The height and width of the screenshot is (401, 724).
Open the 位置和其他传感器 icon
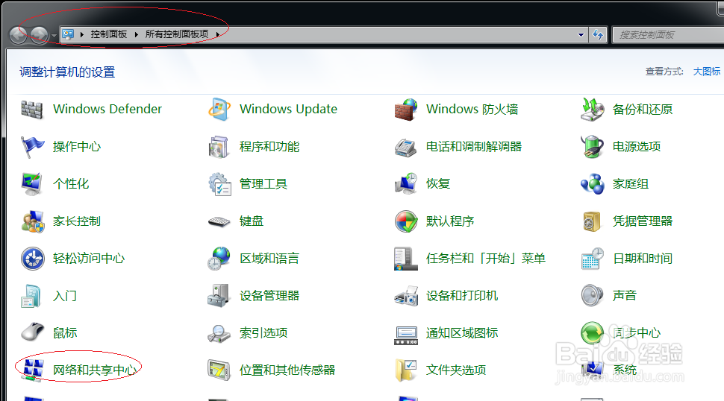pyautogui.click(x=219, y=370)
